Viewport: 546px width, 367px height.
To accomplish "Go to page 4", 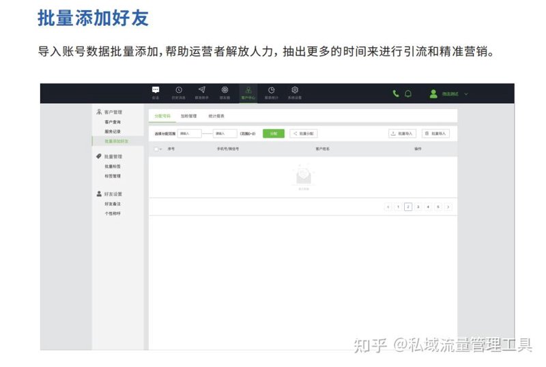I will click(x=428, y=207).
